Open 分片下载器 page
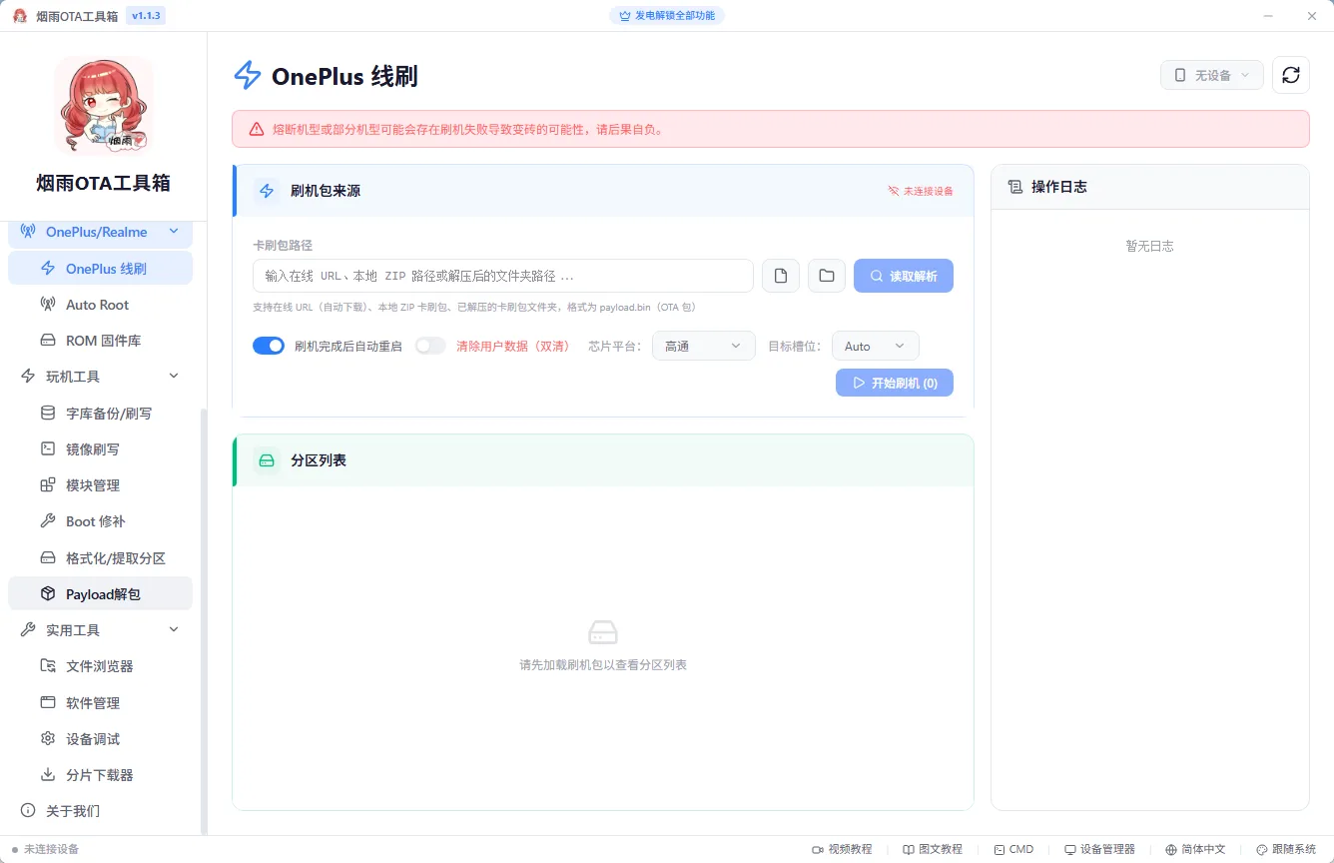The image size is (1334, 863). coord(100,775)
